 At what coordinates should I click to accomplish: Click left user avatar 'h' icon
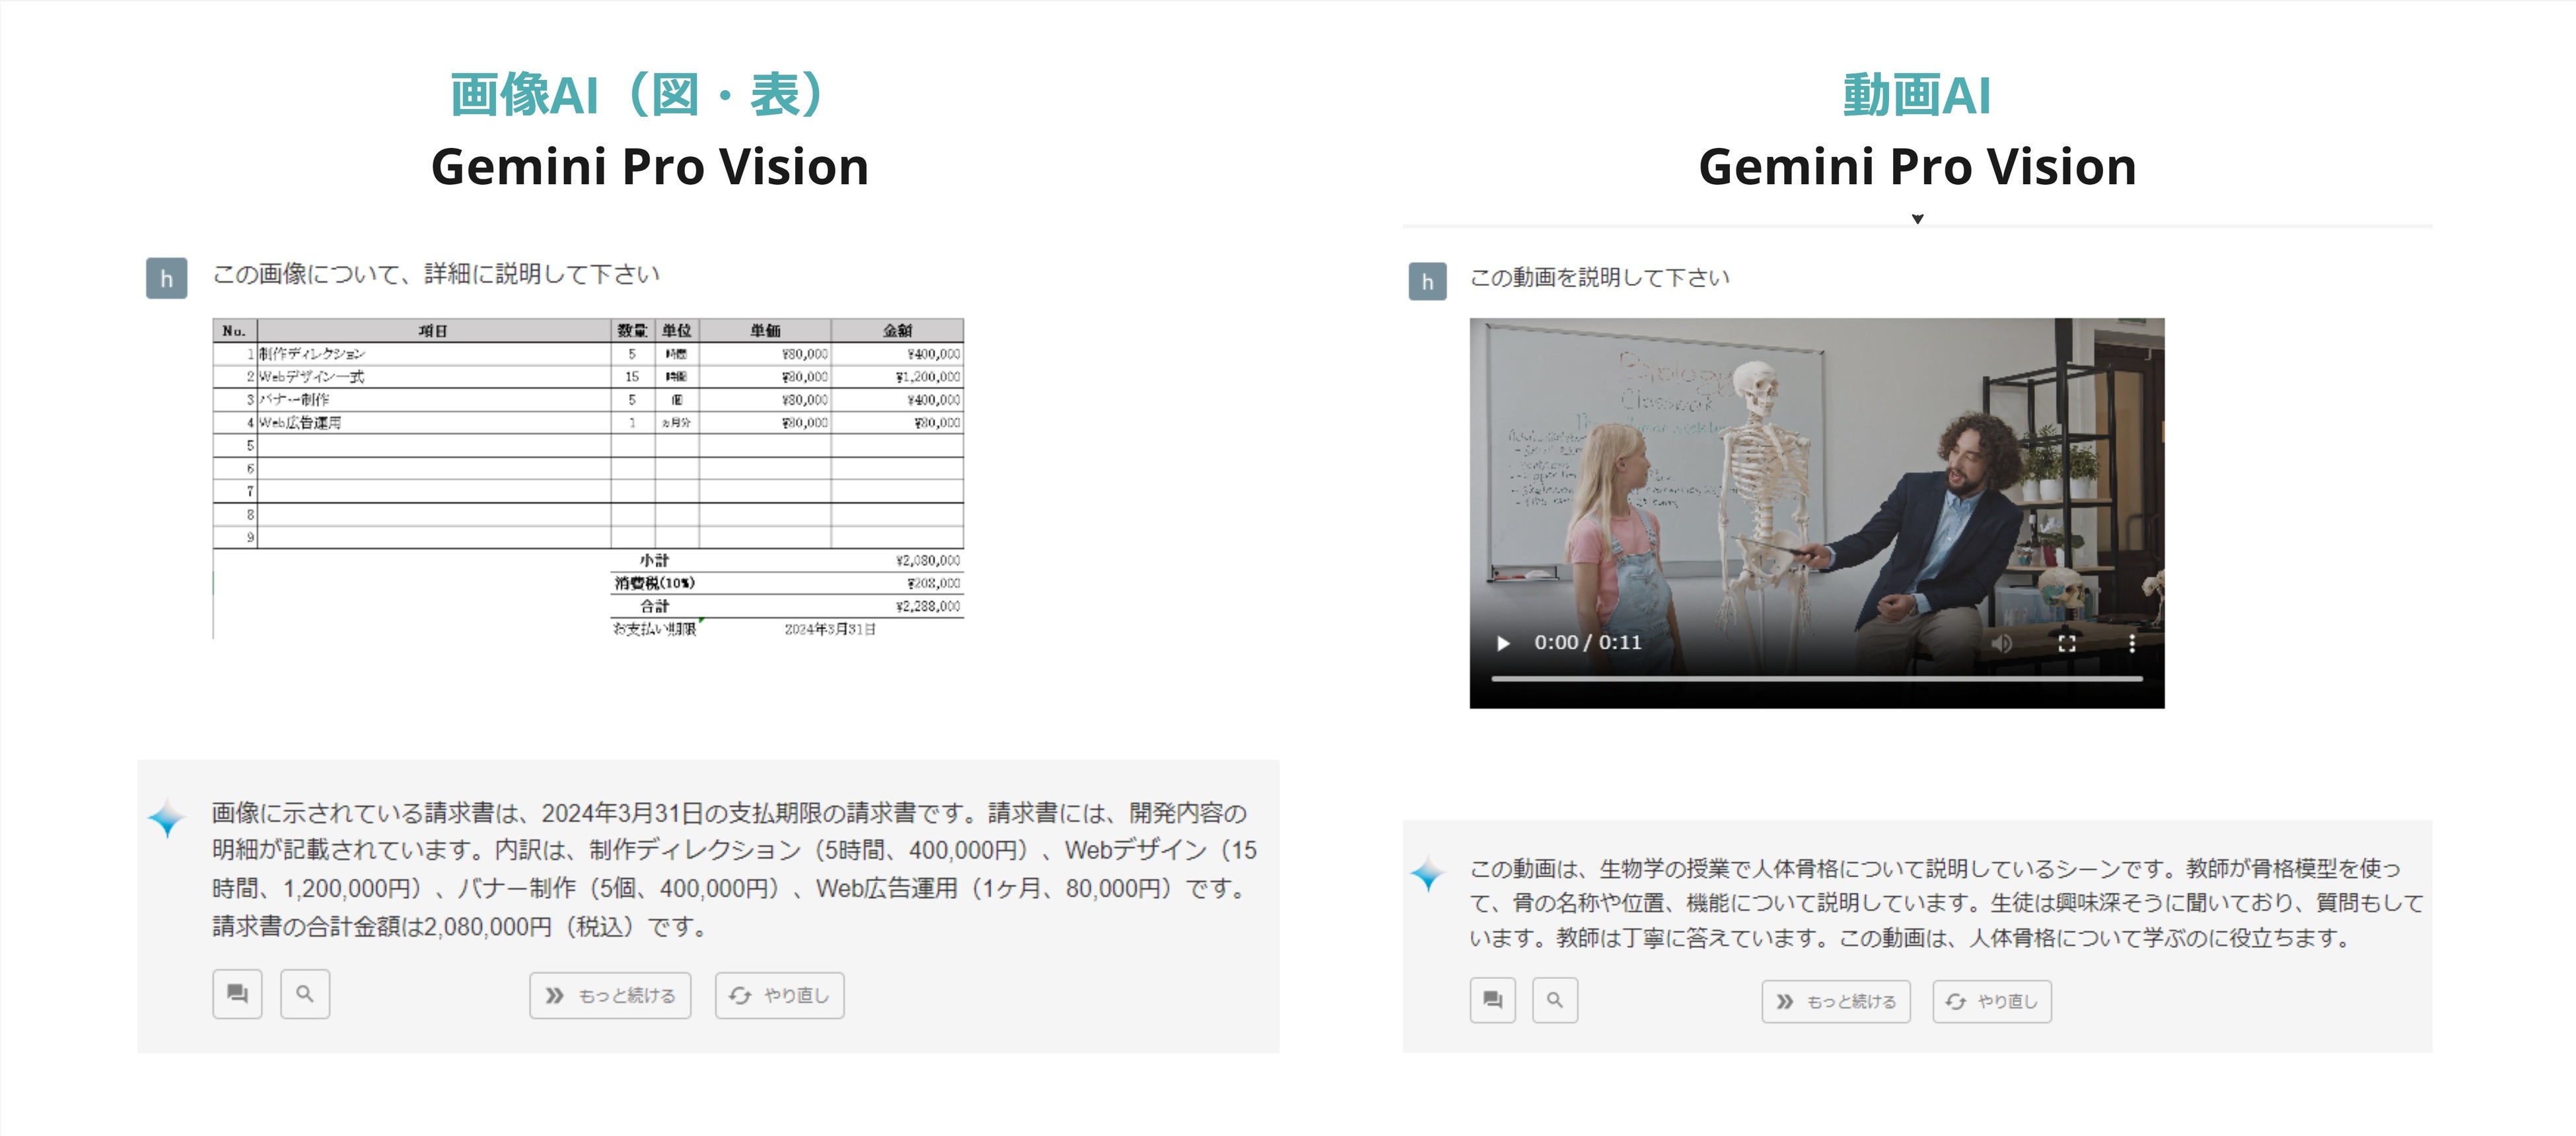(x=167, y=279)
